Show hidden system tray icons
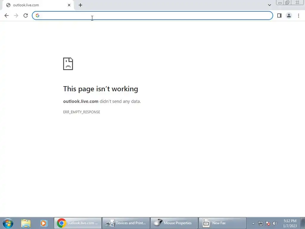 [x=253, y=223]
